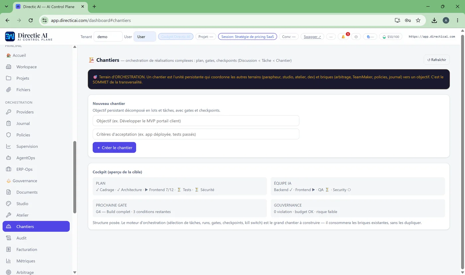Click the Créer le chantier button
The height and width of the screenshot is (275, 465).
114,147
